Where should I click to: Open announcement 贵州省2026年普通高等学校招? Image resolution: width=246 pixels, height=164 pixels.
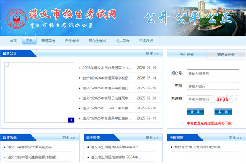[107, 78]
